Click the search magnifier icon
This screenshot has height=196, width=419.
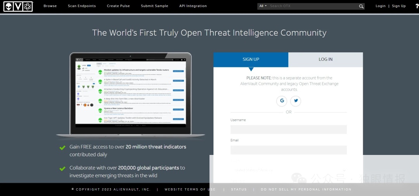pos(361,7)
